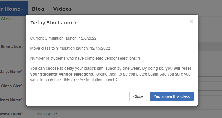Confirm with "Yes, move this class"

(171, 96)
